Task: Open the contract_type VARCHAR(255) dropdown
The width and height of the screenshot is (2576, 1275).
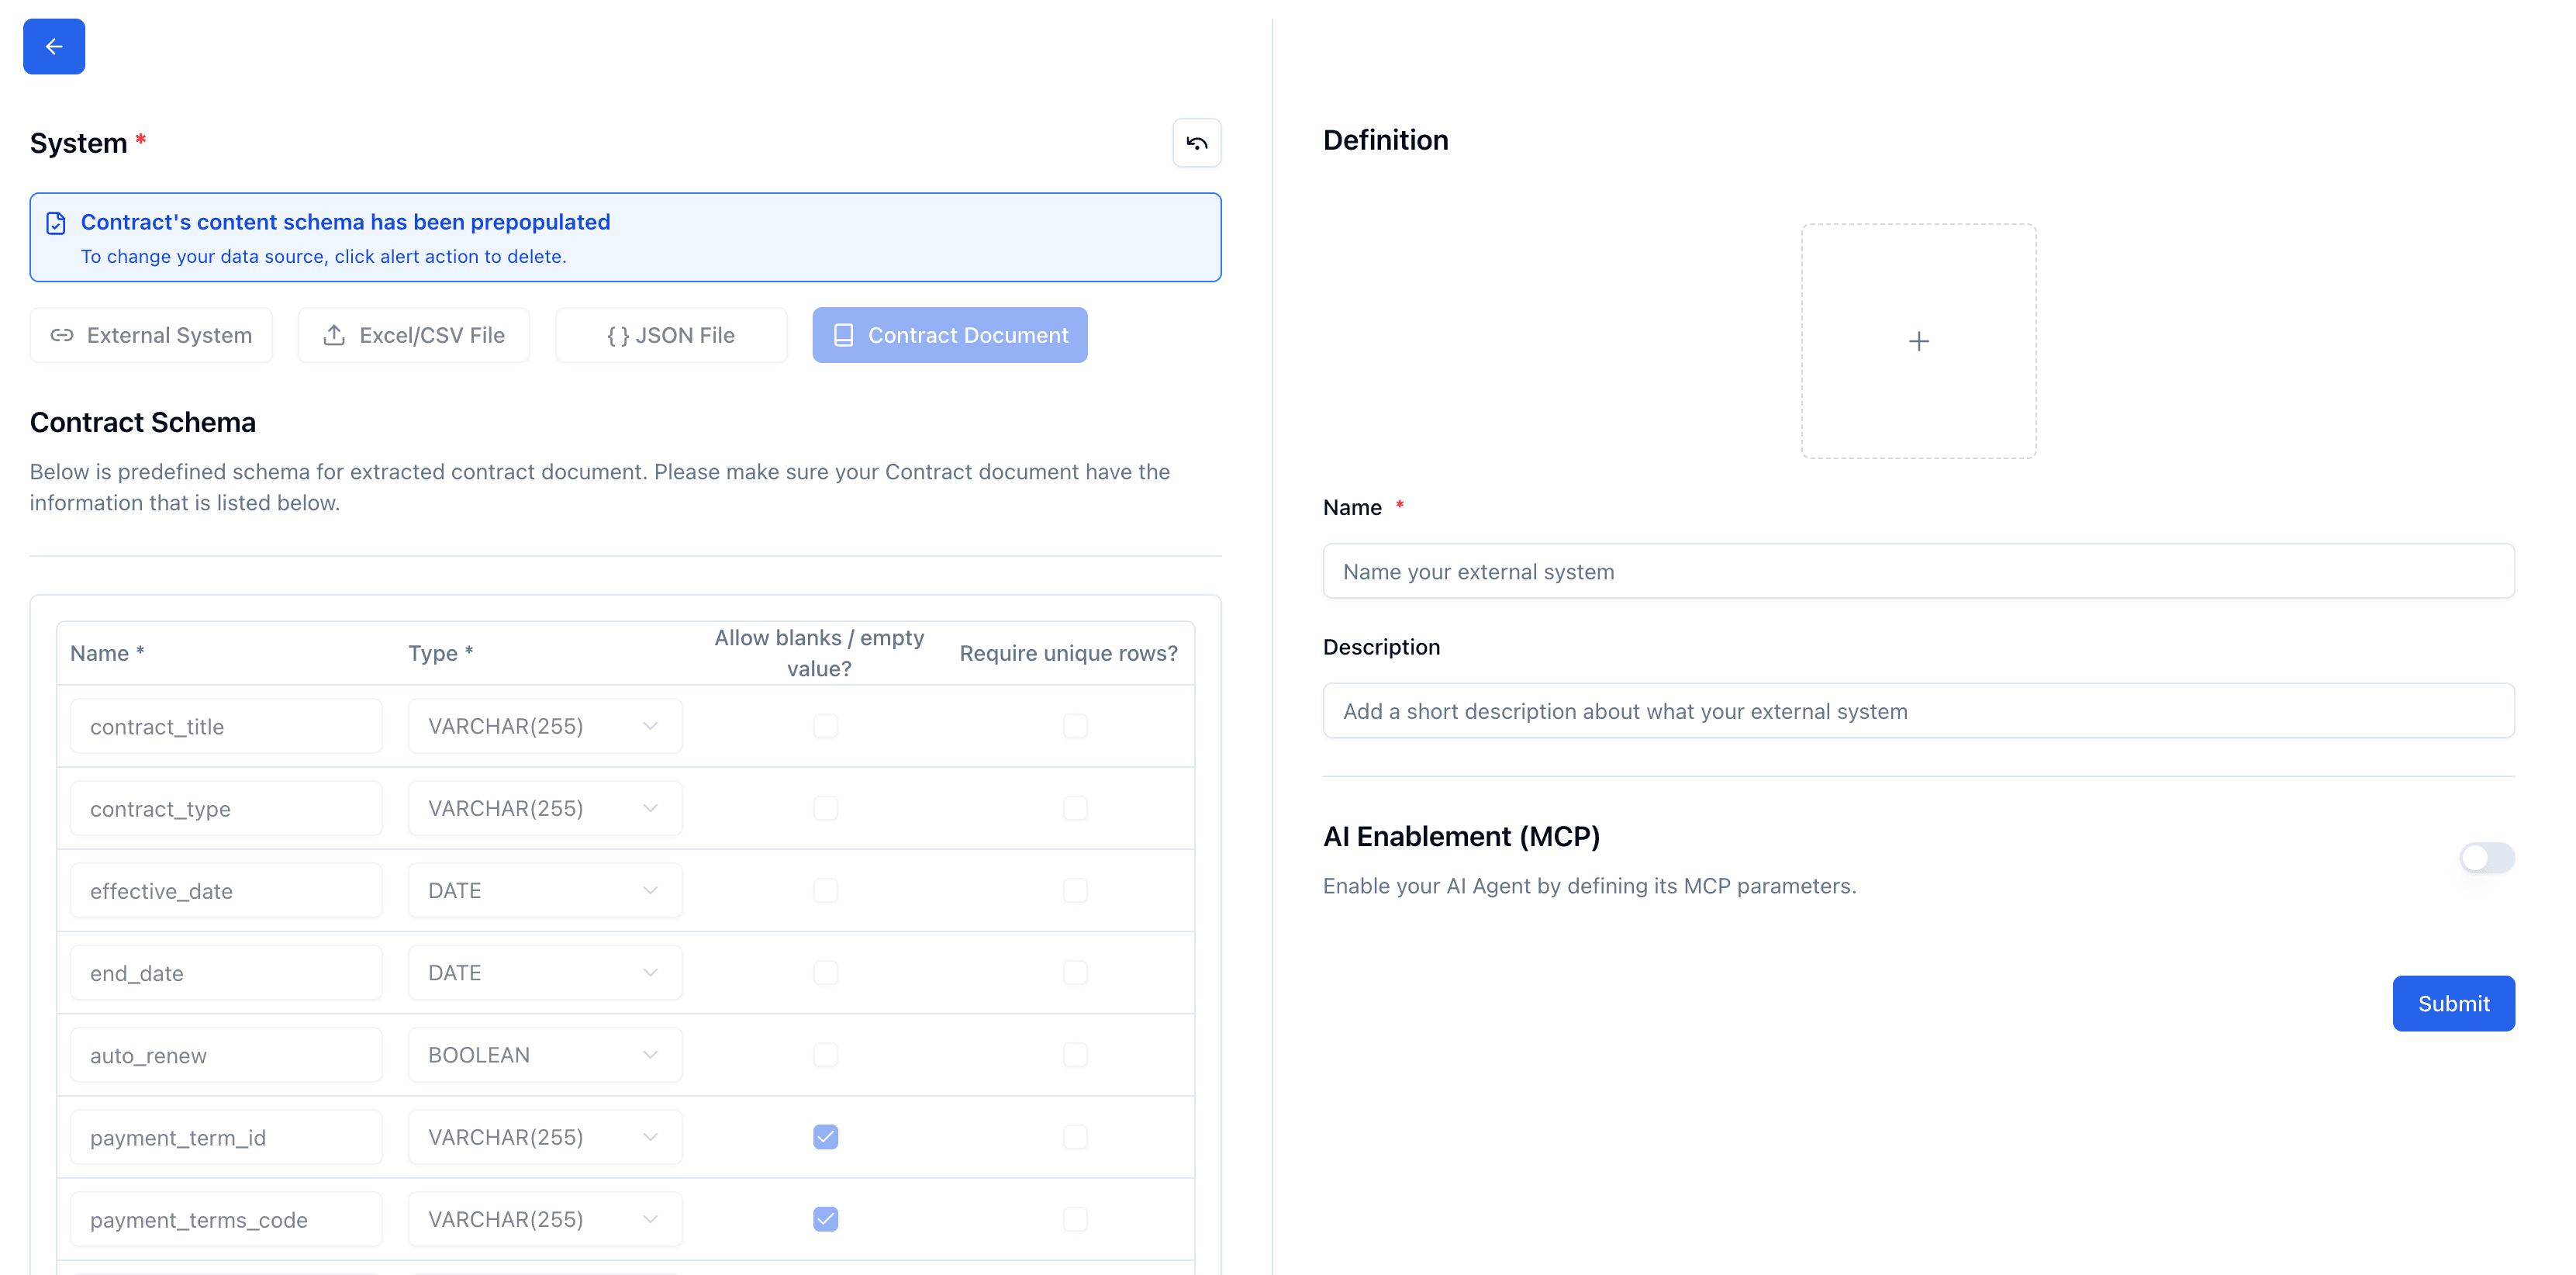Action: tap(544, 808)
